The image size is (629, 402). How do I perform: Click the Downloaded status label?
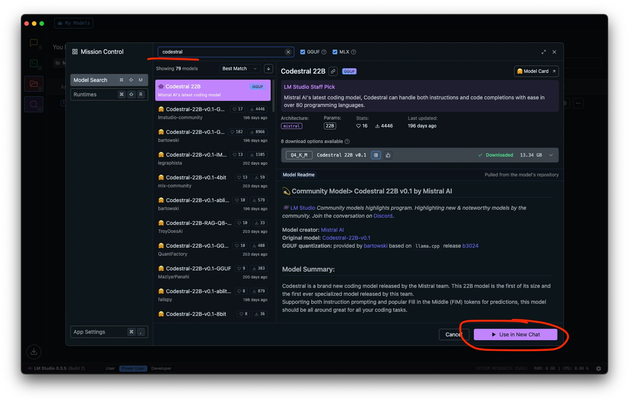(x=495, y=155)
